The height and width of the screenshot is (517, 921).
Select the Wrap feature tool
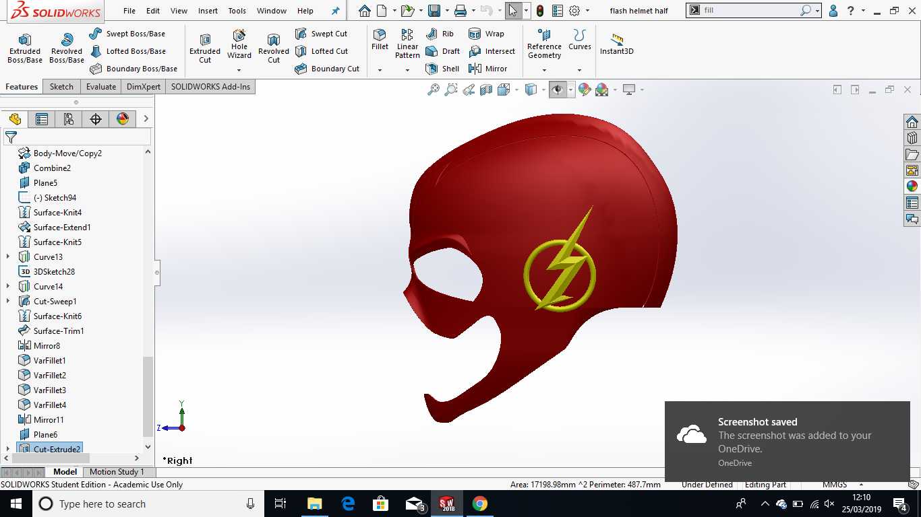pyautogui.click(x=486, y=34)
